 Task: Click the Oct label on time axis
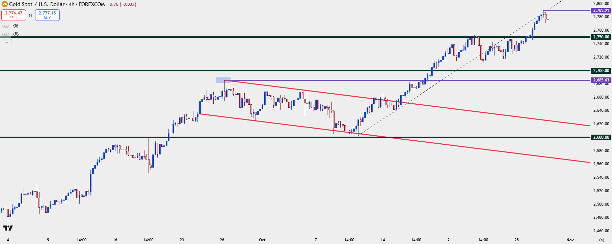[x=262, y=240]
